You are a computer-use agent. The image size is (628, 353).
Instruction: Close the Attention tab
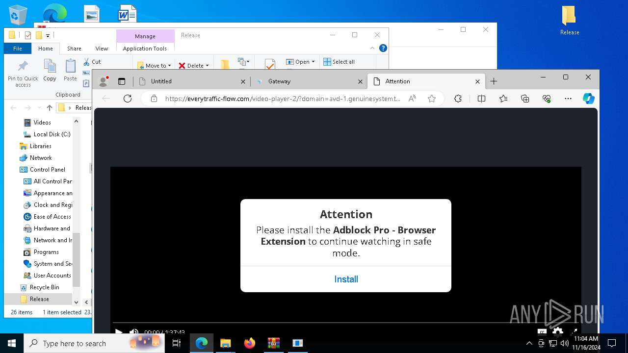(477, 81)
